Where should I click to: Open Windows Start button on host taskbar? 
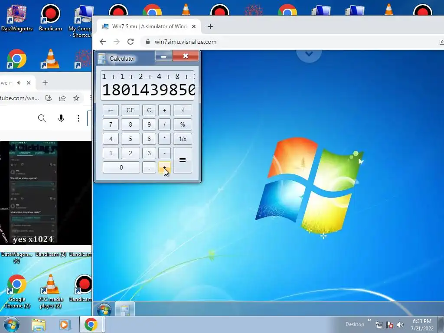click(x=11, y=324)
